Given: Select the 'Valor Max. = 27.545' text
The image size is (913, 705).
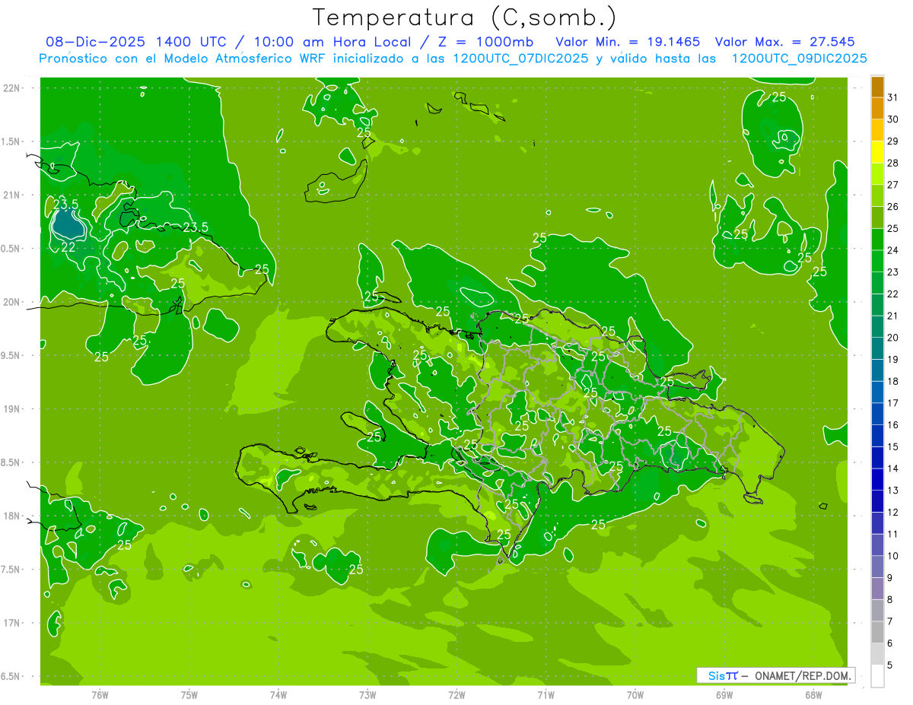Looking at the screenshot, I should [x=785, y=42].
